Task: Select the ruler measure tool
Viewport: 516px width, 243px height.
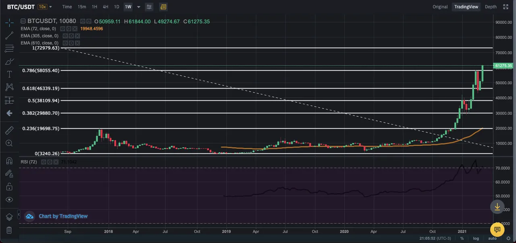Action: [x=9, y=131]
